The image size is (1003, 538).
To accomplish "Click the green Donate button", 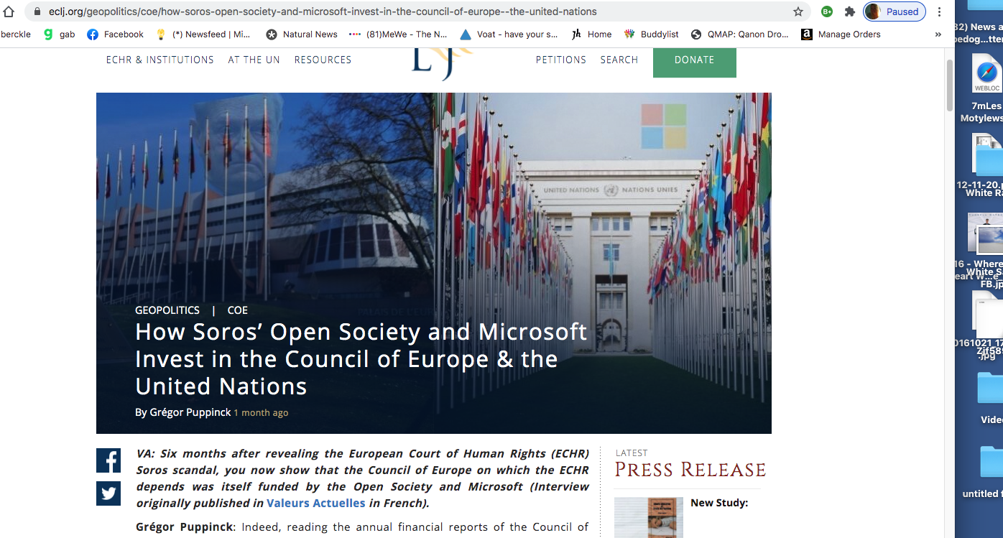I will (x=695, y=62).
